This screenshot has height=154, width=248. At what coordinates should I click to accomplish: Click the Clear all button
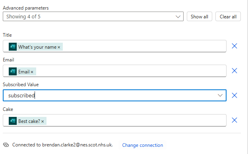coord(228,16)
